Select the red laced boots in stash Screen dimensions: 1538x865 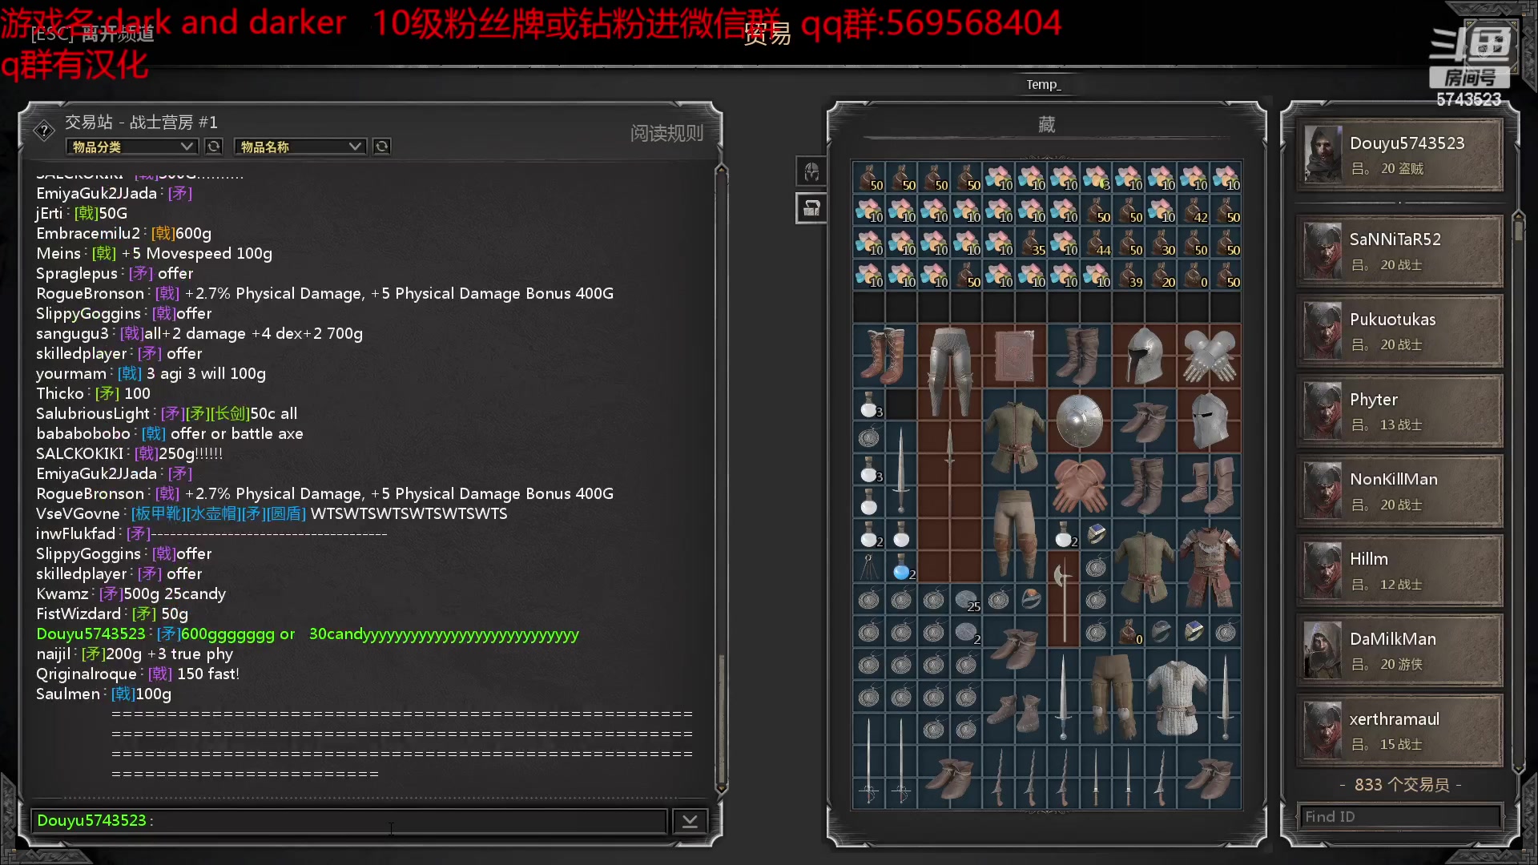[884, 356]
